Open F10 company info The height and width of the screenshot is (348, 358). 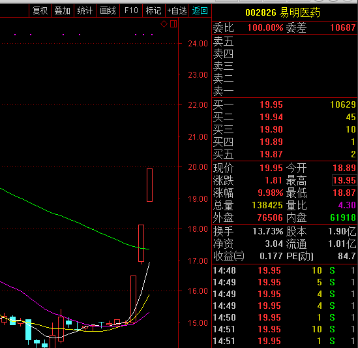pos(131,10)
